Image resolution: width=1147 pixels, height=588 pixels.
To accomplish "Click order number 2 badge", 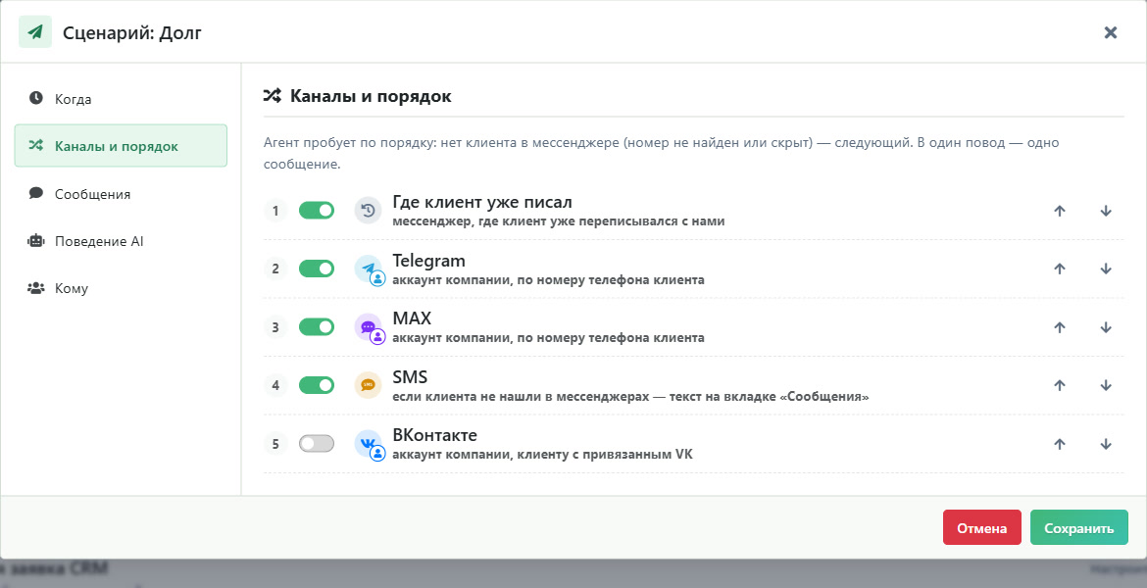I will coord(275,269).
